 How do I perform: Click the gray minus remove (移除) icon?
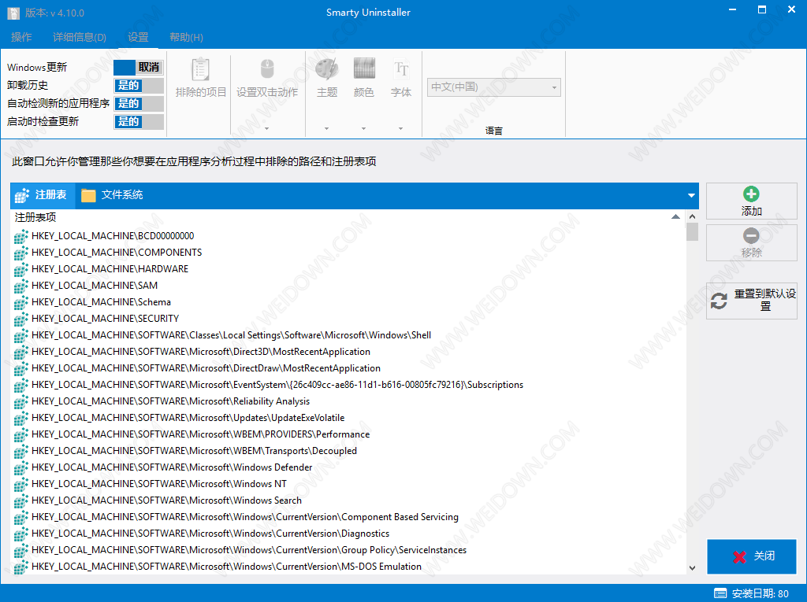point(751,235)
